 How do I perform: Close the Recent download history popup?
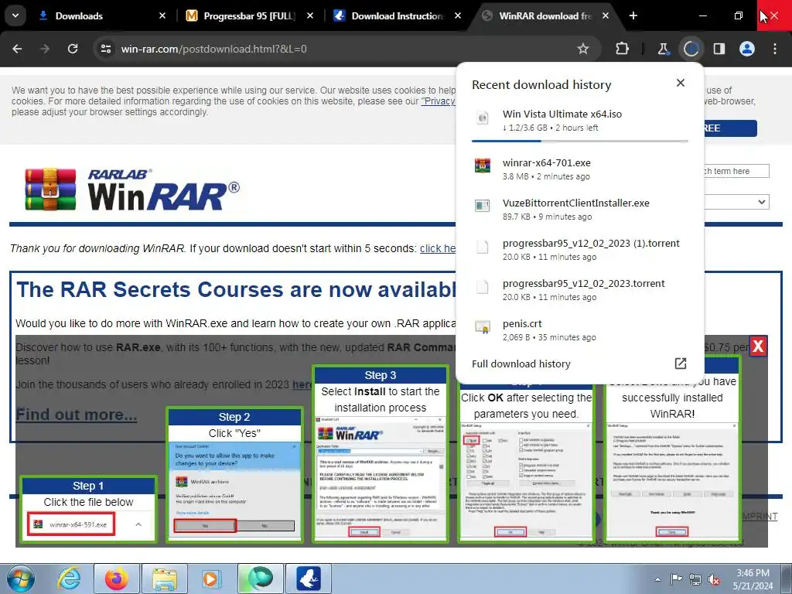pyautogui.click(x=681, y=83)
